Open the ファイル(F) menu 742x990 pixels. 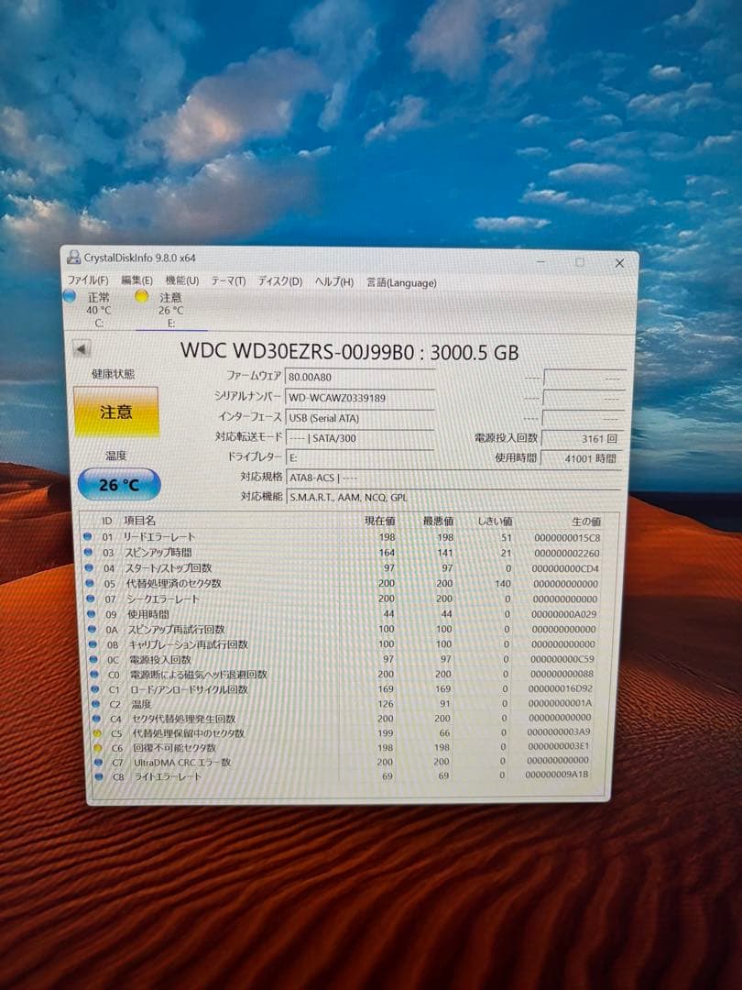88,280
